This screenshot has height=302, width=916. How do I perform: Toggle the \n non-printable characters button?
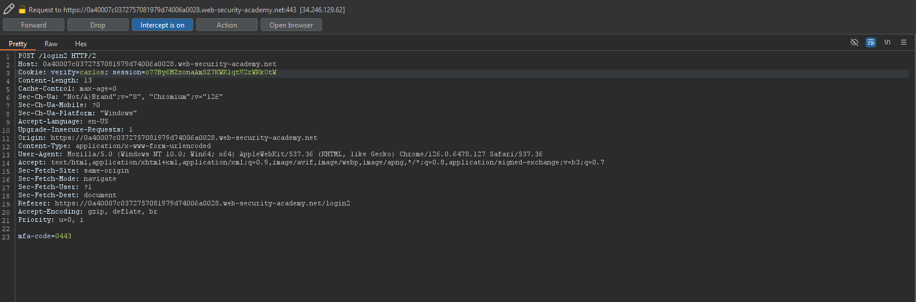point(887,42)
